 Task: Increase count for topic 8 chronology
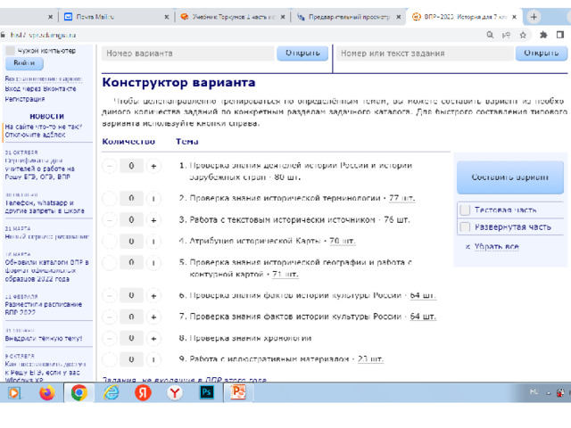coord(153,339)
